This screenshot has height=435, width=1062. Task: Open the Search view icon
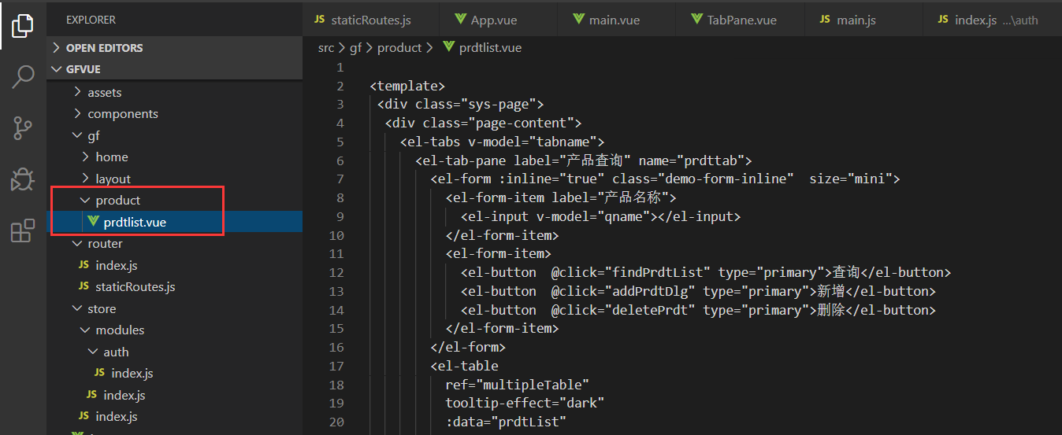pos(23,77)
